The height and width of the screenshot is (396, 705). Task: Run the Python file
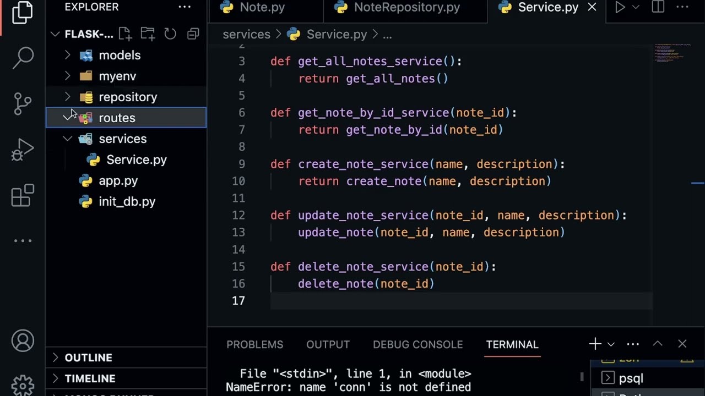[620, 7]
